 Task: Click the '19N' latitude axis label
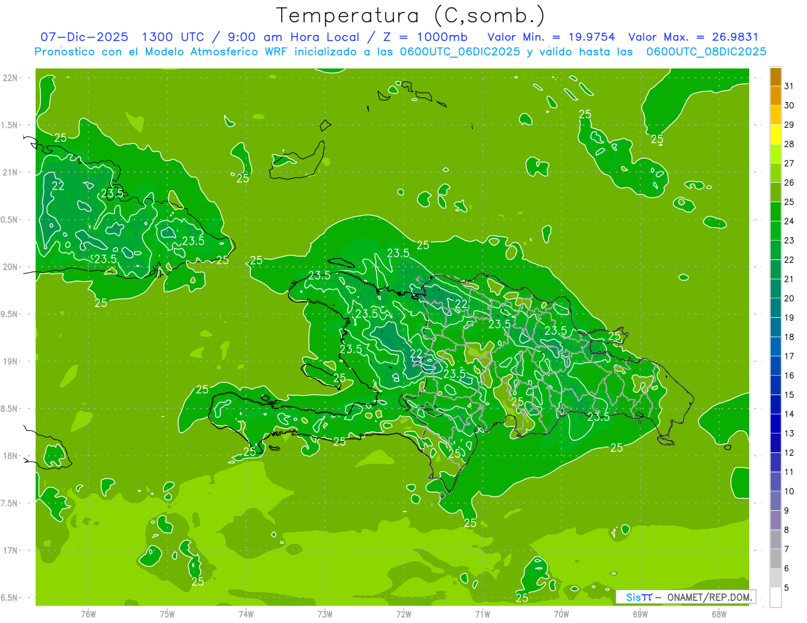click(x=10, y=362)
